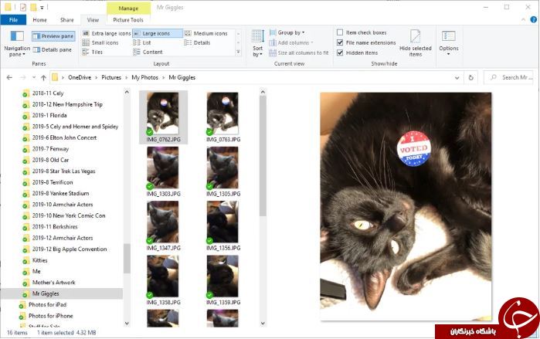Open 2019-7 Fenway folder
The height and width of the screenshot is (339, 540).
pos(50,149)
